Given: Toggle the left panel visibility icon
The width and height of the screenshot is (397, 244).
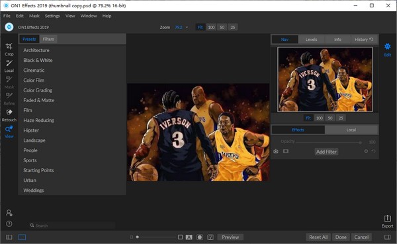Looking at the screenshot, I should click(x=9, y=237).
